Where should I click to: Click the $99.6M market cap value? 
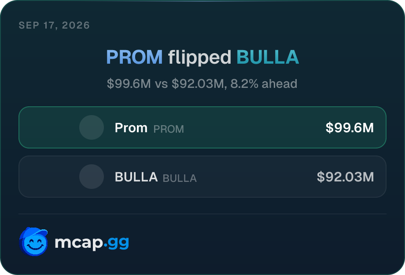point(350,127)
